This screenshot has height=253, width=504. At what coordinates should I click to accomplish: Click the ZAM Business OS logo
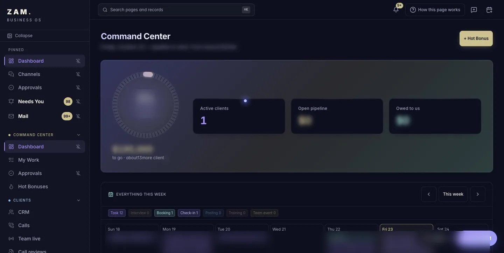pos(24,15)
